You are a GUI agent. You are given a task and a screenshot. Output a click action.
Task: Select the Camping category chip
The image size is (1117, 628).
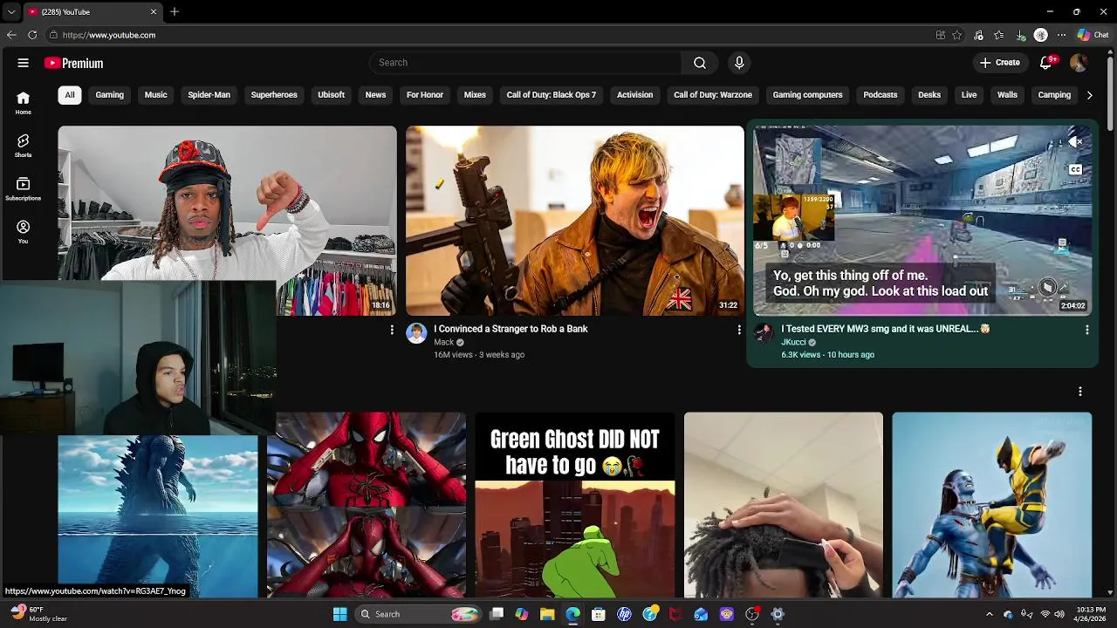point(1054,95)
